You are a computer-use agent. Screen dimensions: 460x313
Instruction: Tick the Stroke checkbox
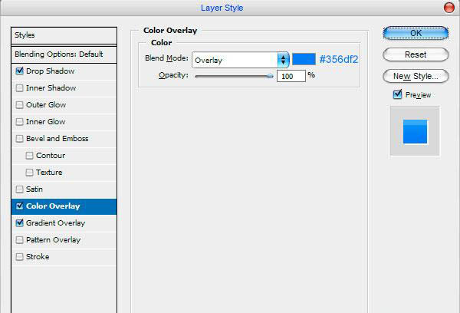tap(19, 257)
